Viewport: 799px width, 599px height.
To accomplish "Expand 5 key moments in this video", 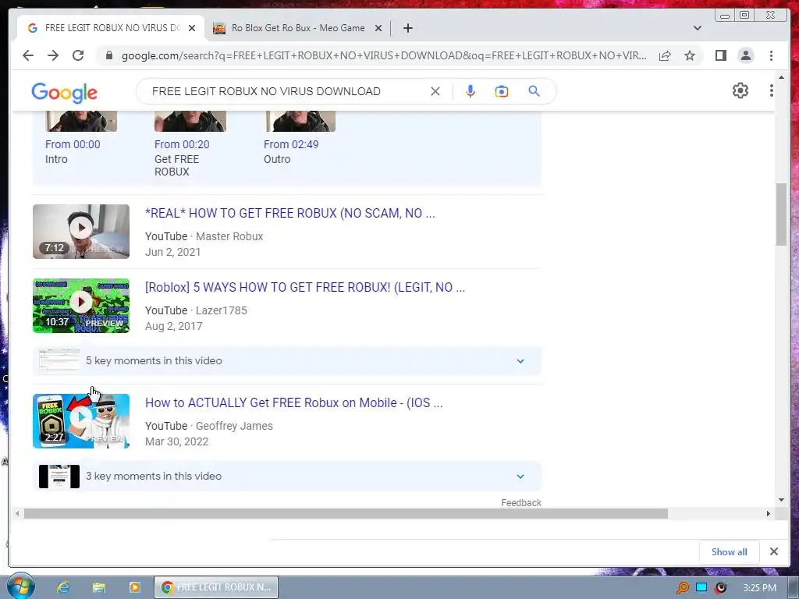I will coord(287,360).
